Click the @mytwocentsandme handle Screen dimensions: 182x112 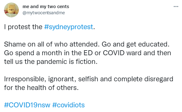click(x=44, y=13)
